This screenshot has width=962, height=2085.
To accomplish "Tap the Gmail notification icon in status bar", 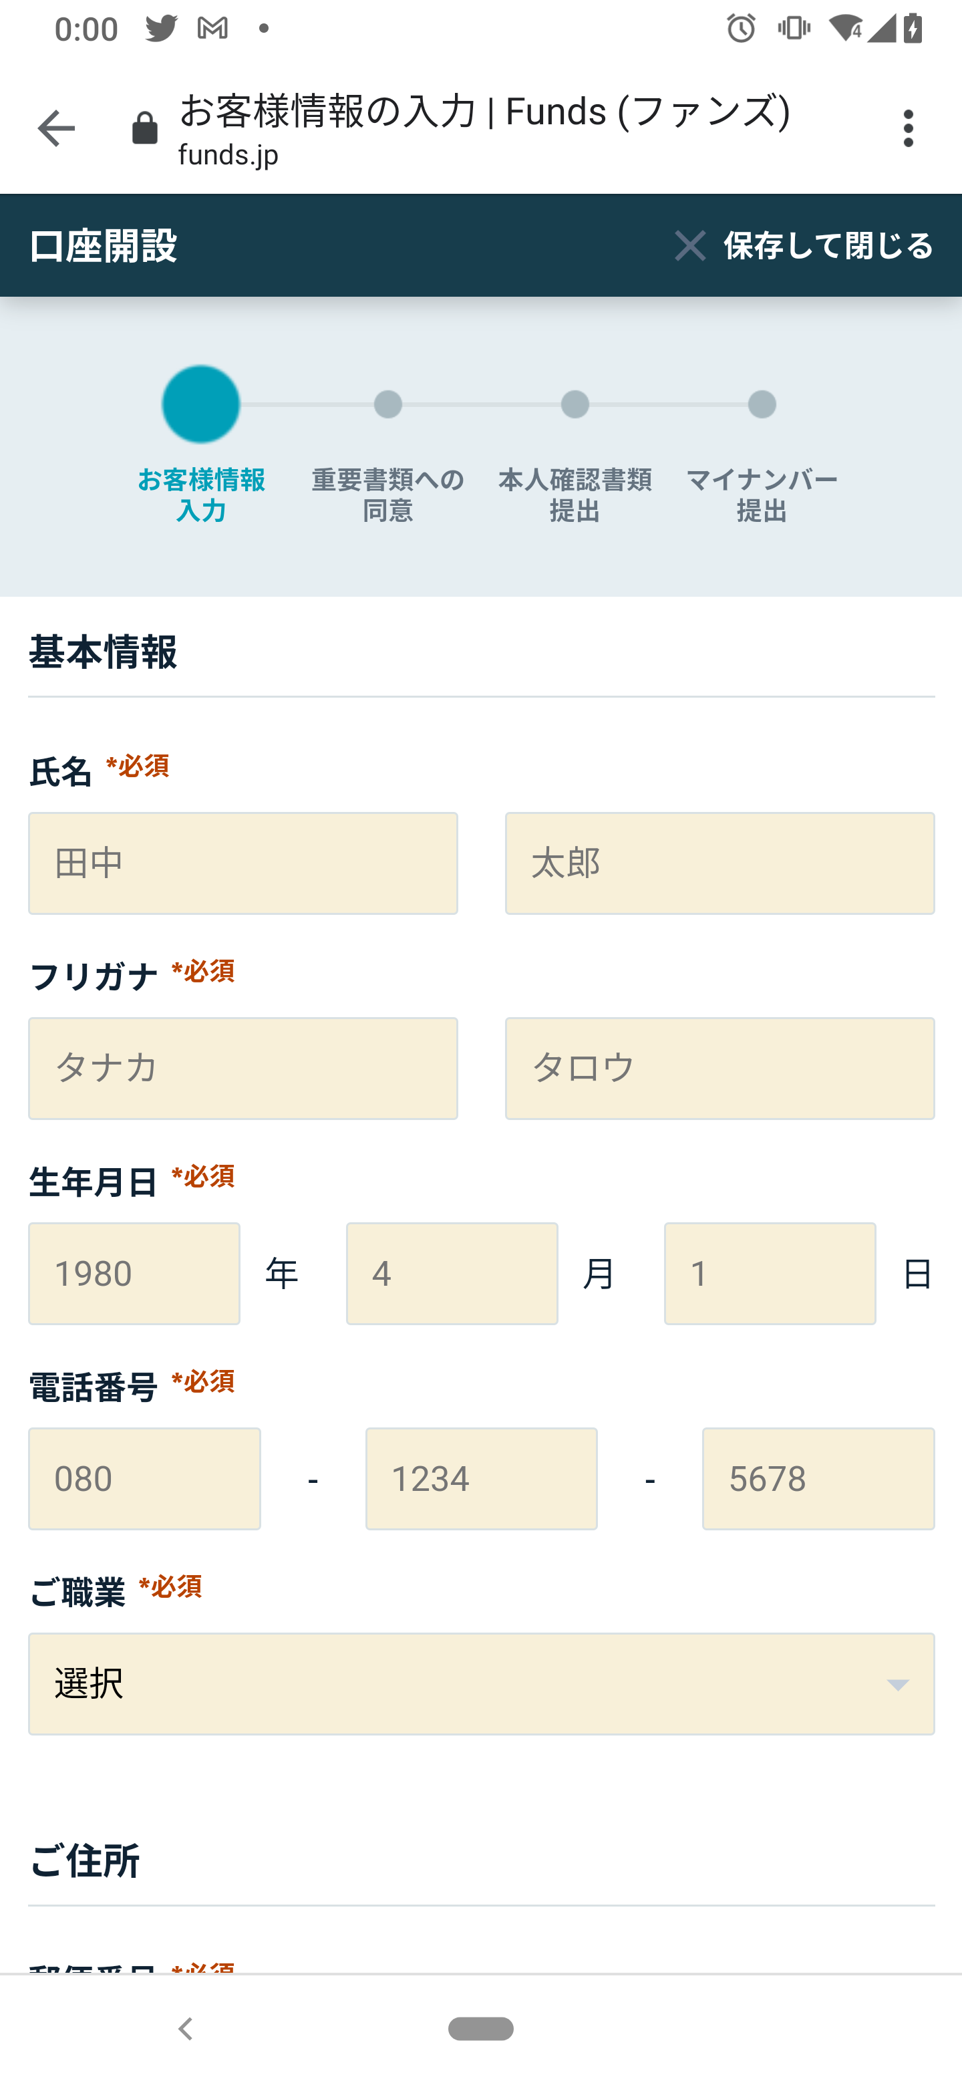I will pos(212,29).
